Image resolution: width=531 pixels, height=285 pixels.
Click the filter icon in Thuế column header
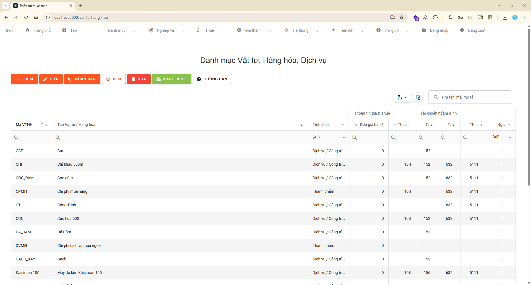(395, 125)
